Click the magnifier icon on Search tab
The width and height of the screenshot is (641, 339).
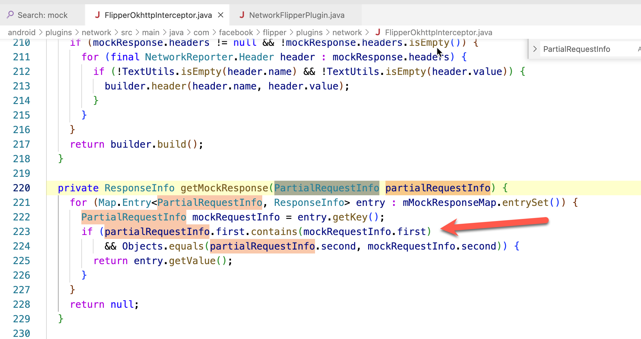pyautogui.click(x=10, y=15)
